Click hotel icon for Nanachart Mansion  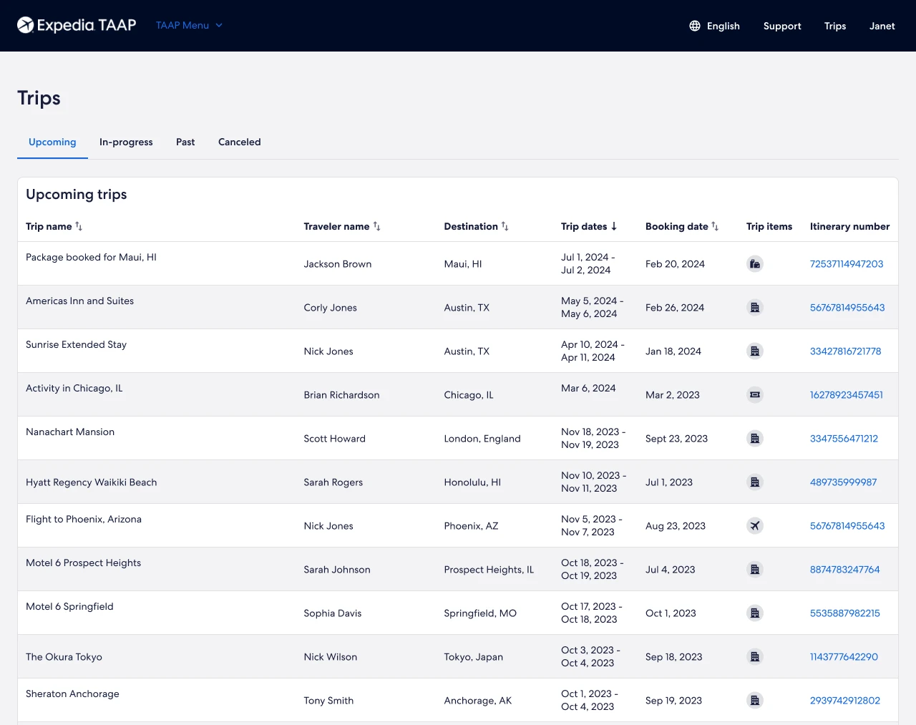point(755,439)
